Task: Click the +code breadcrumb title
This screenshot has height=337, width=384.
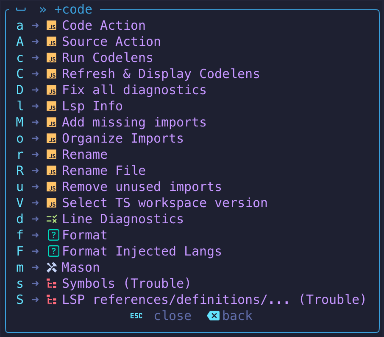Action: 73,9
